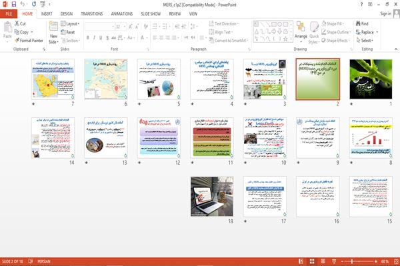Switch to the INSERT ribbon tab
The width and height of the screenshot is (400, 266).
(x=47, y=14)
